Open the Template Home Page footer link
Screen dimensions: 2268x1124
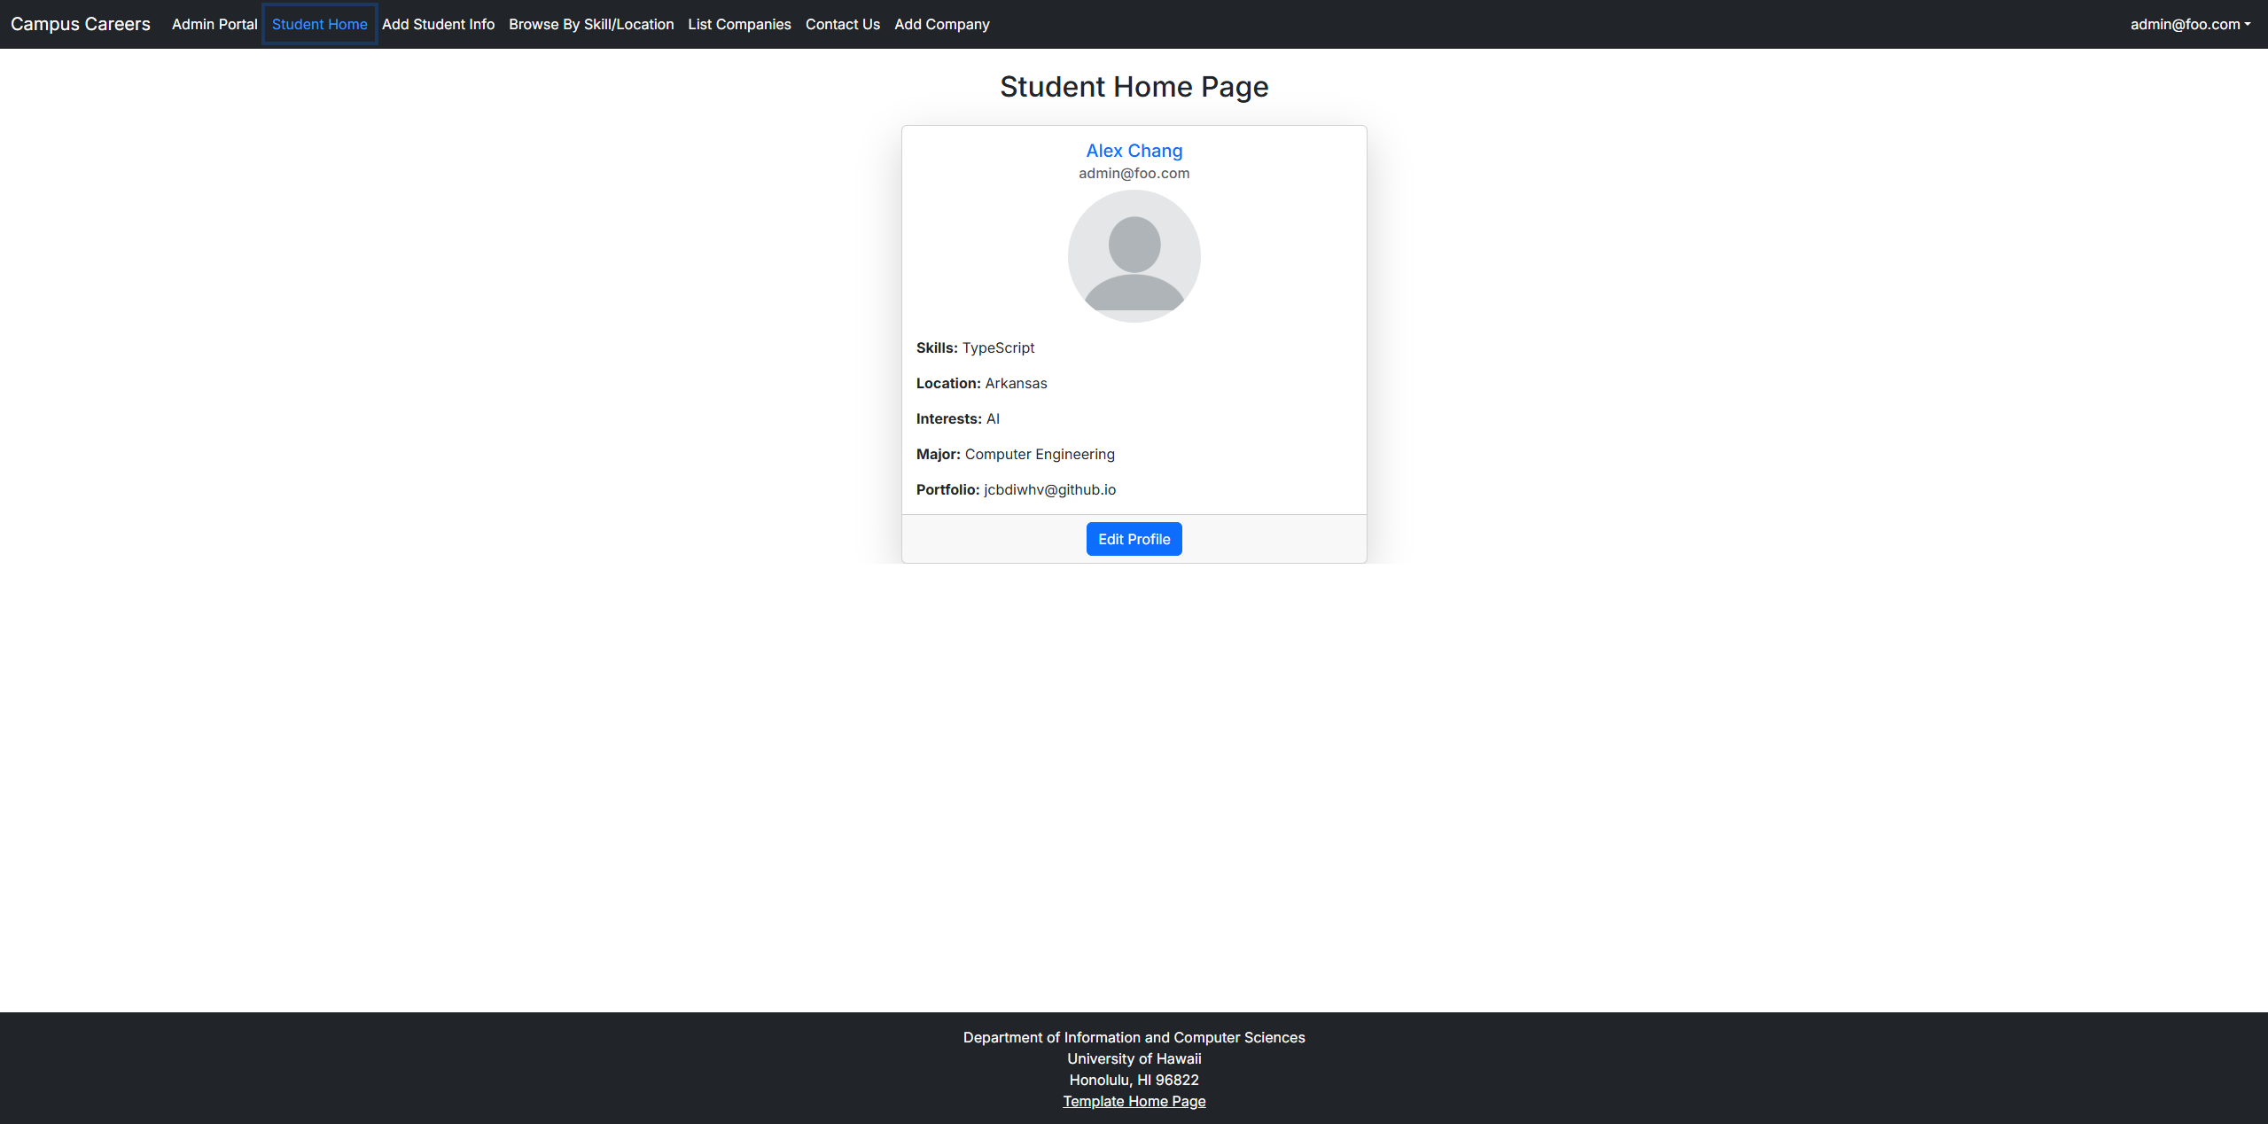coord(1134,1101)
